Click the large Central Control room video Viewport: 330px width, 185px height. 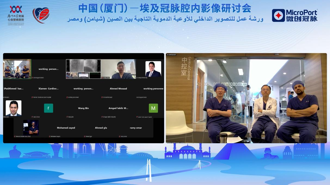[x=246, y=98]
